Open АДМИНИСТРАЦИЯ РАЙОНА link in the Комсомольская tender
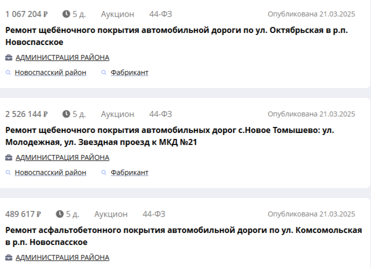The width and height of the screenshot is (371, 267). click(x=62, y=257)
